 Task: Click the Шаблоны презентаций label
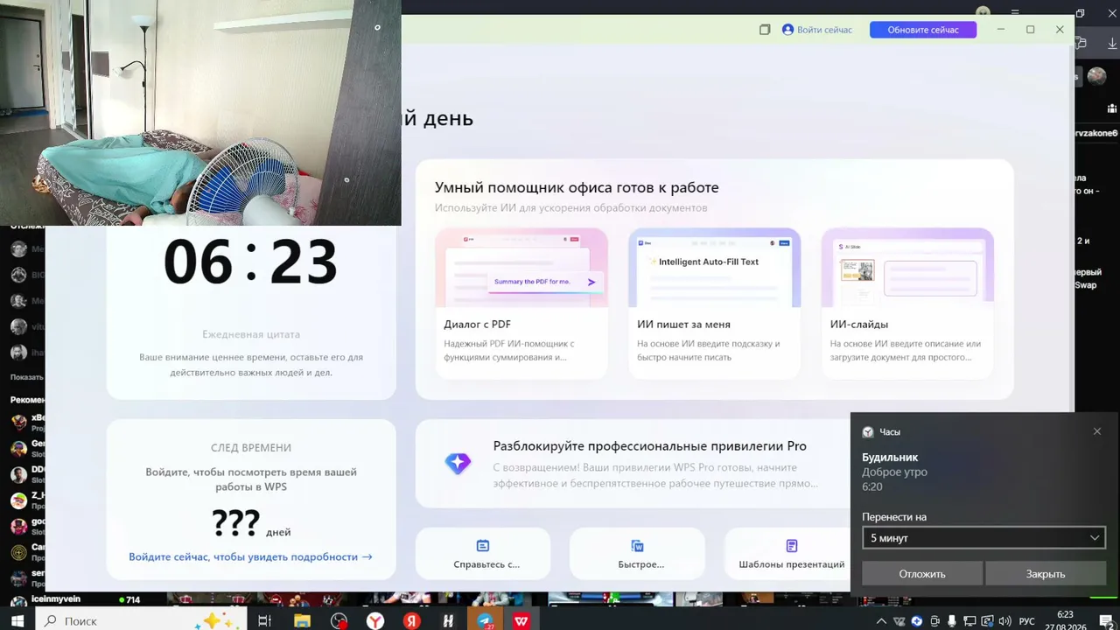(x=792, y=564)
